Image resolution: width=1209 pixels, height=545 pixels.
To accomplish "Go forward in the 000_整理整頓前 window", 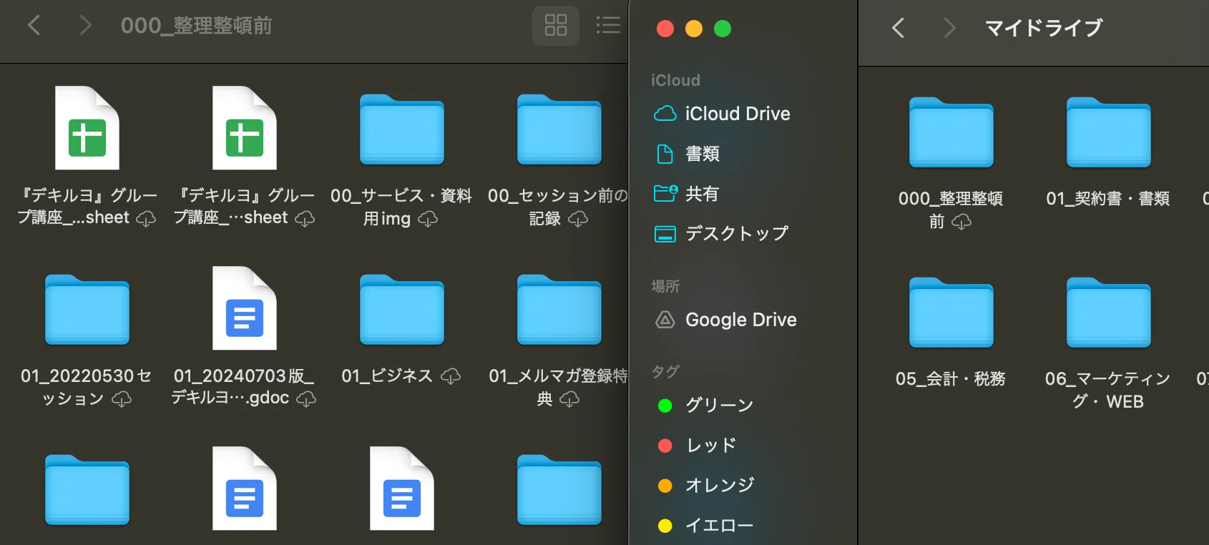I will pos(85,26).
